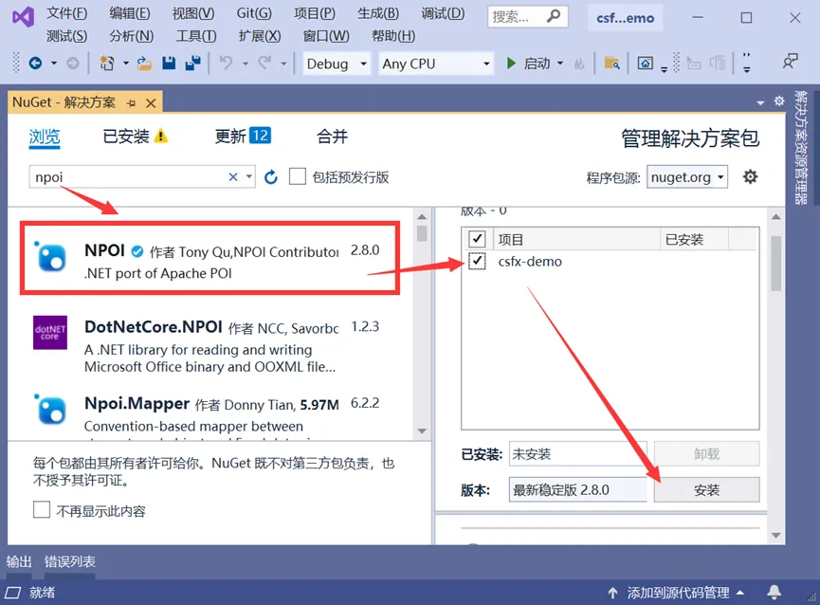Open the document window list dropdown arrow
This screenshot has width=820, height=605.
point(760,102)
